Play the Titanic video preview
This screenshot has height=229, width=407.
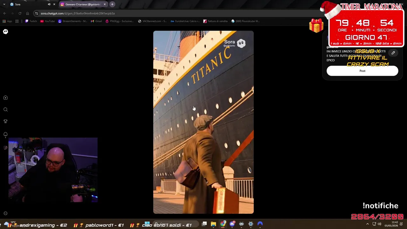click(x=203, y=122)
